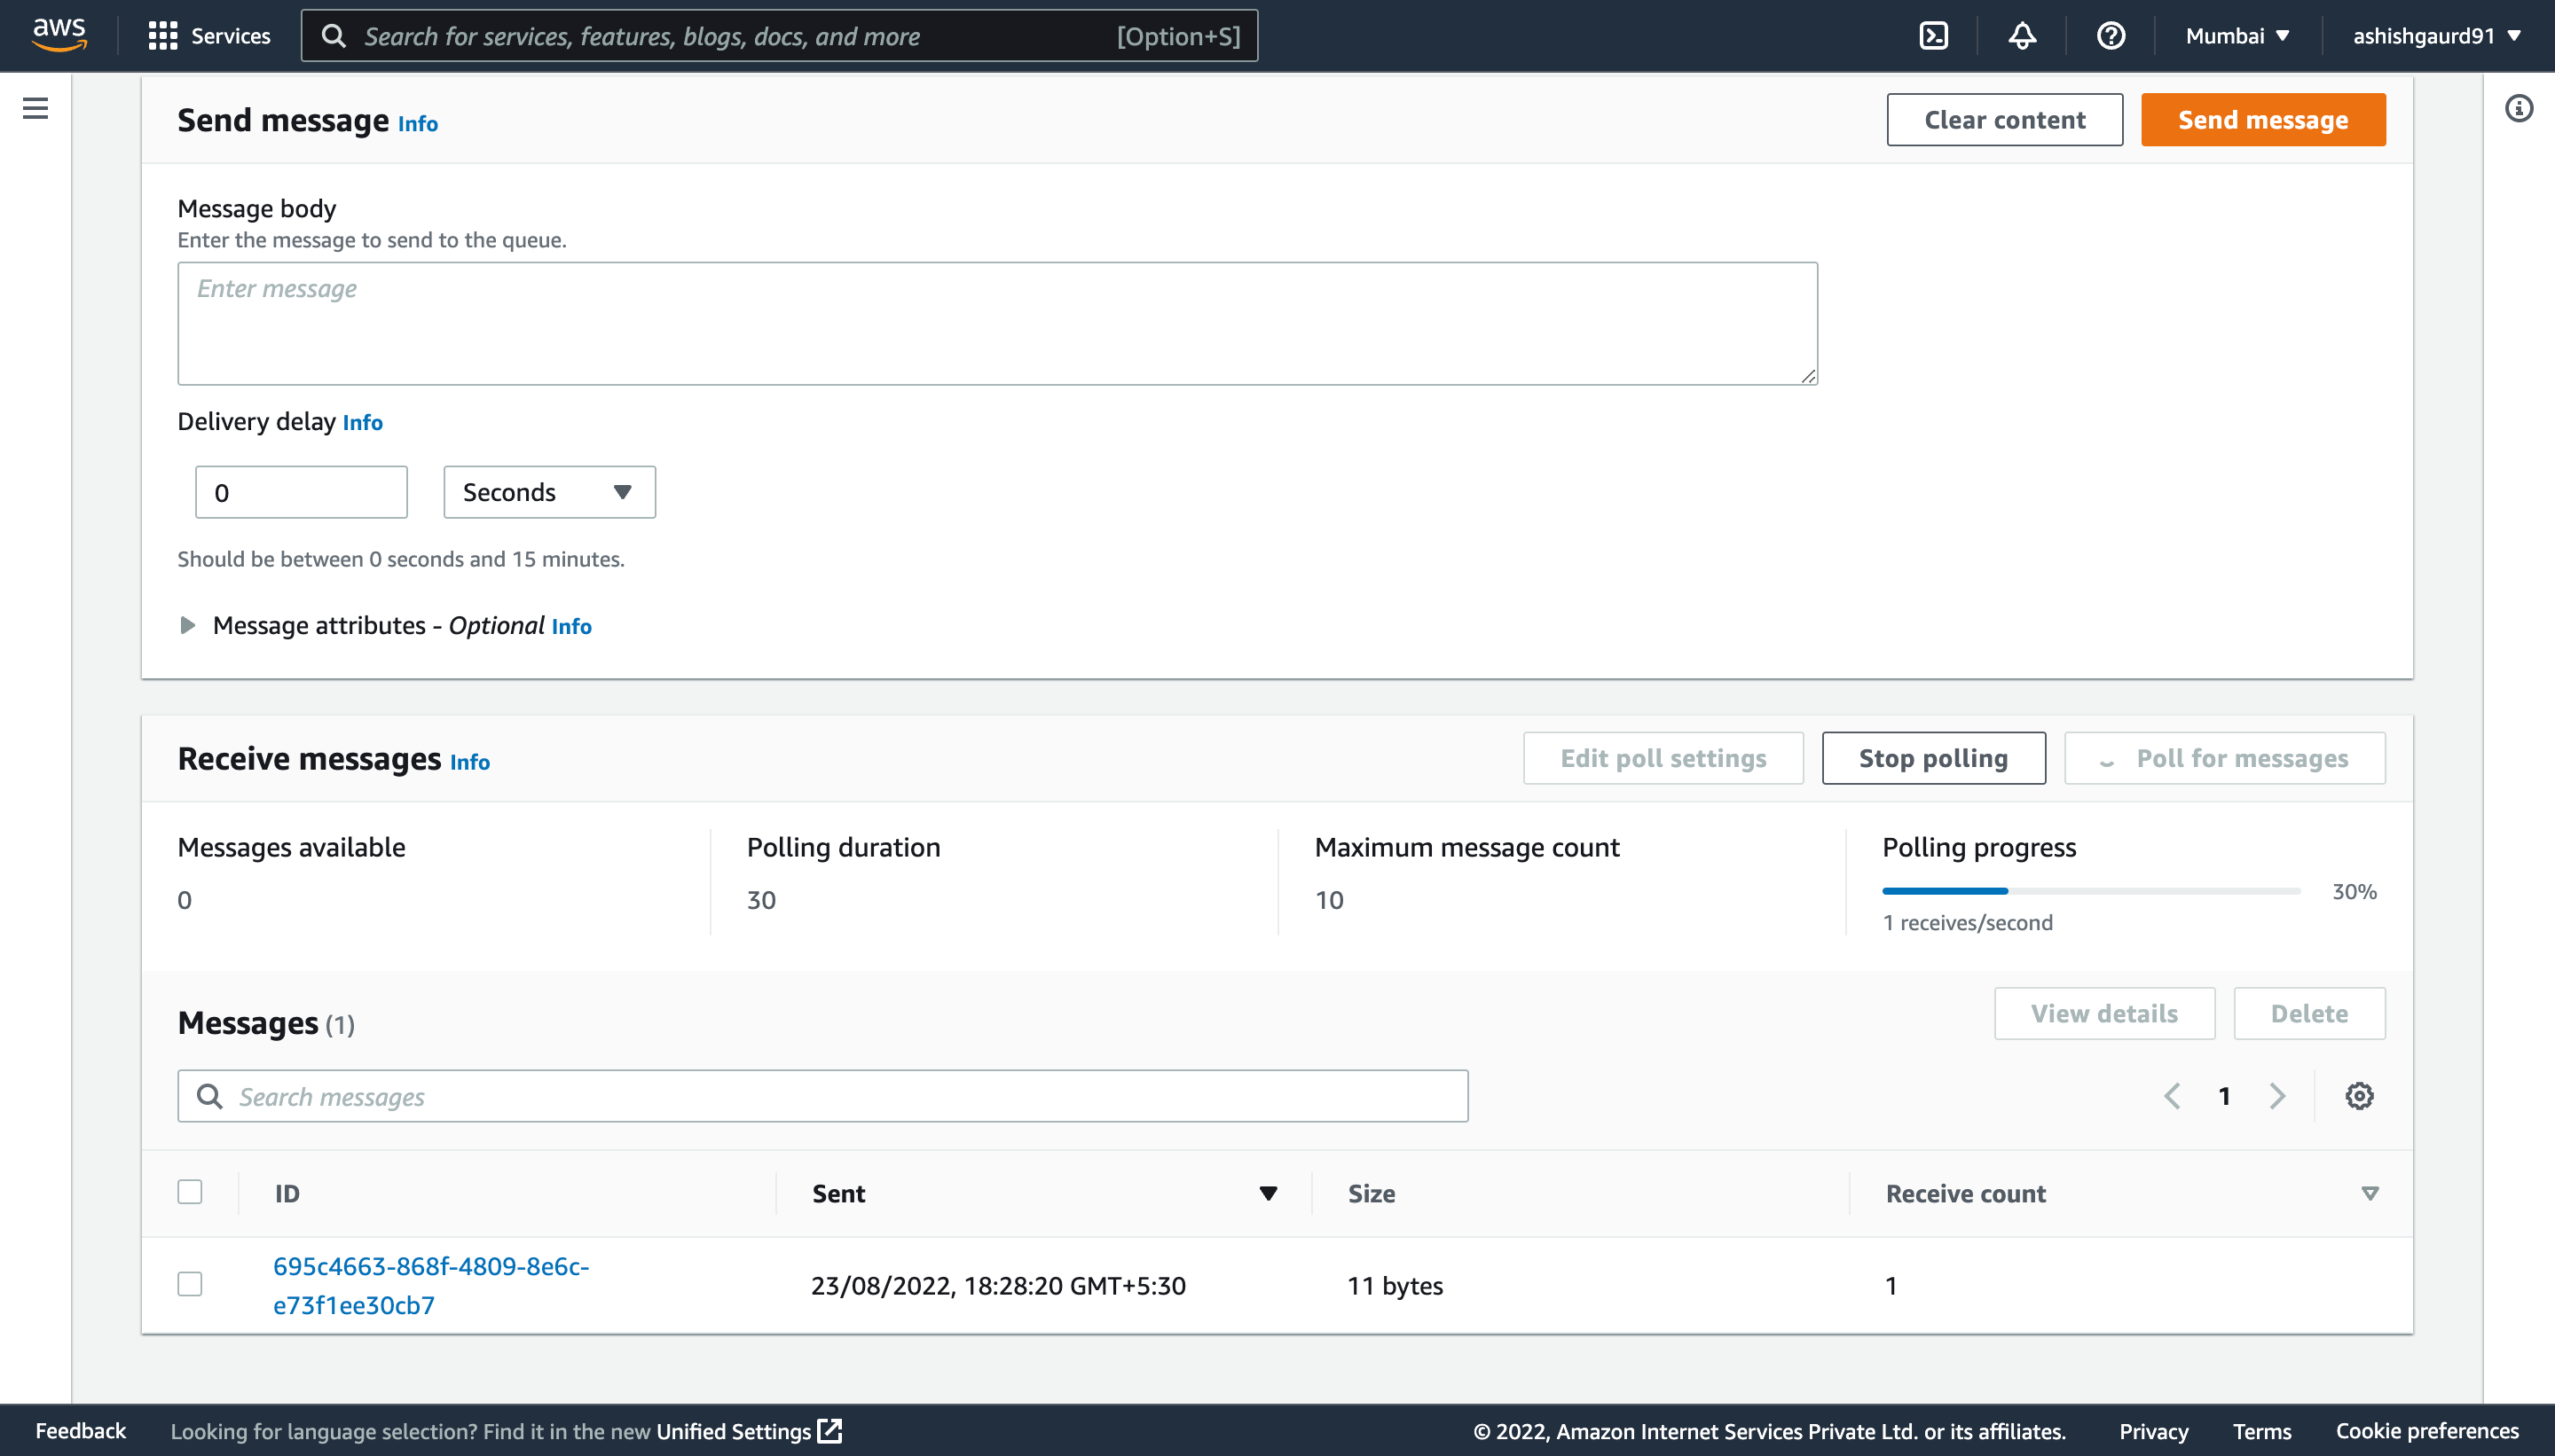Click into the Message body text area
The width and height of the screenshot is (2555, 1456).
[x=997, y=324]
